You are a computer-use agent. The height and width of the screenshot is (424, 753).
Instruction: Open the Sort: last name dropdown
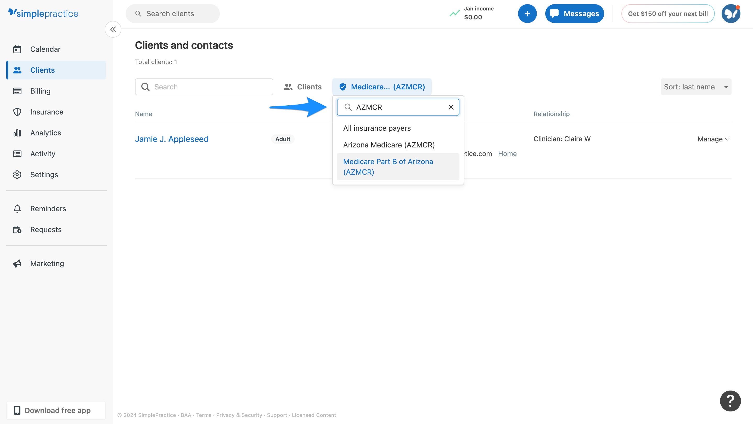(696, 87)
